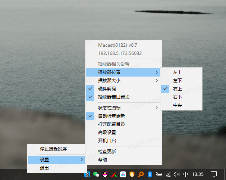Select 右下 player position
The height and width of the screenshot is (180, 226).
pos(181,97)
